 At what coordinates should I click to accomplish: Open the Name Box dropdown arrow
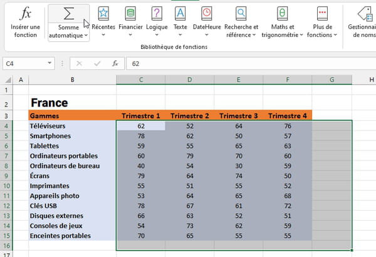50,63
